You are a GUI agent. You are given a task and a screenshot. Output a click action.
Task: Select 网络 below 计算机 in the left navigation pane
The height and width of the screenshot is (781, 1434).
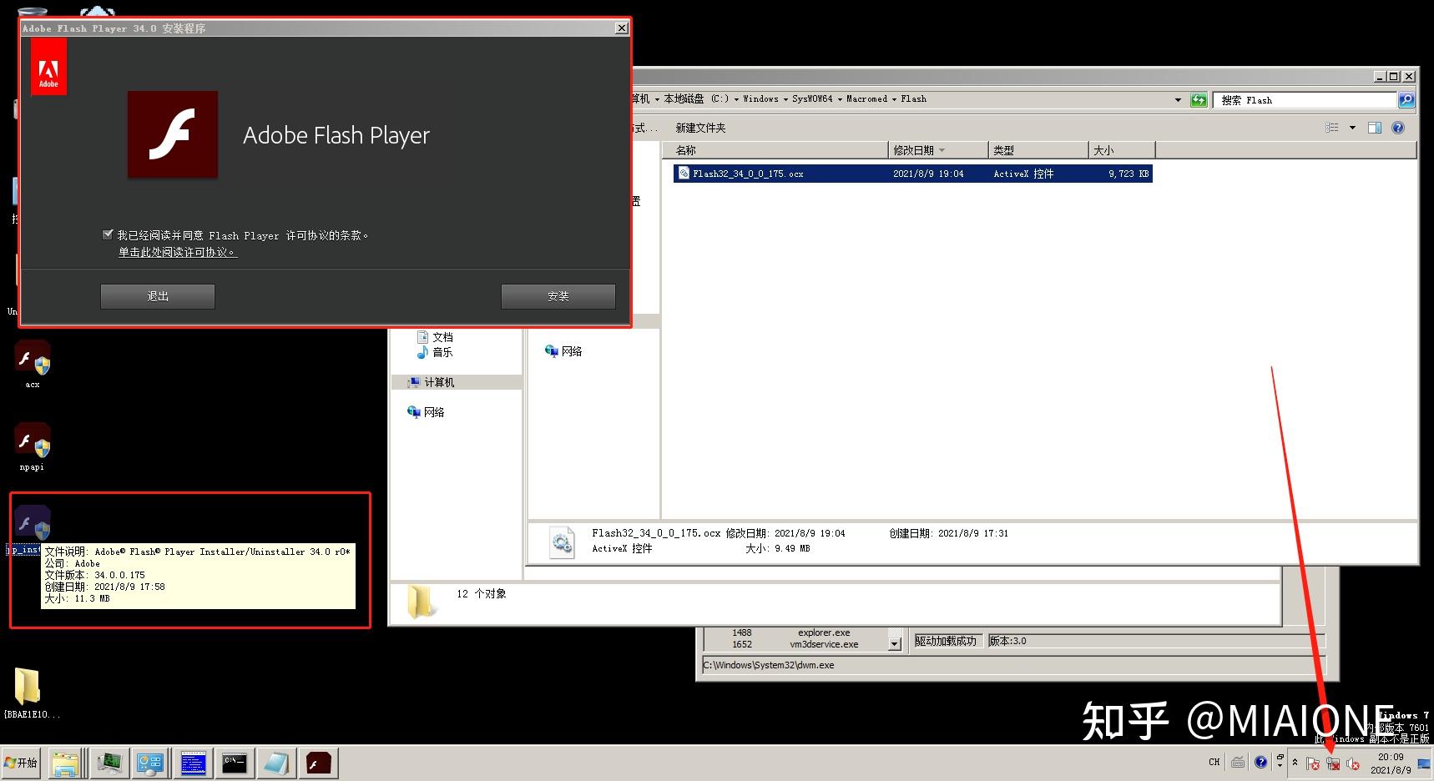(426, 412)
